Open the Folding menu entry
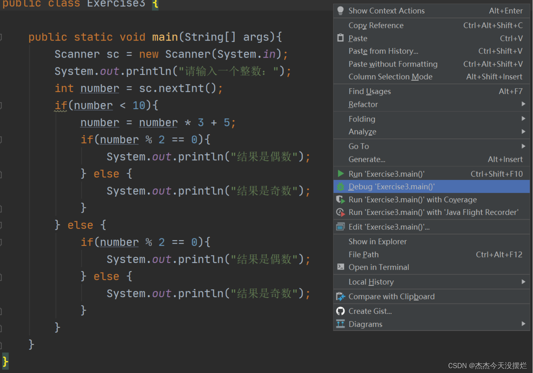This screenshot has width=533, height=373. pyautogui.click(x=432, y=119)
